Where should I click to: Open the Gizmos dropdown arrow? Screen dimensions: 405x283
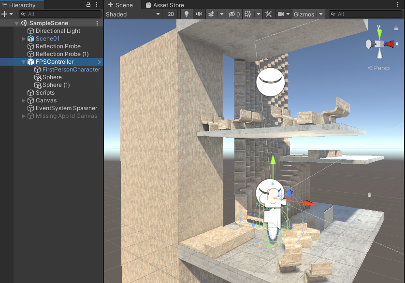tap(321, 14)
